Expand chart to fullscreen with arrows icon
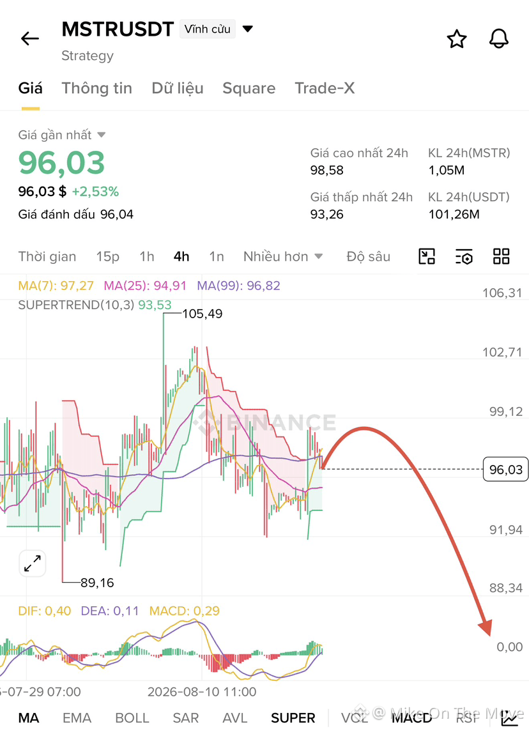This screenshot has width=529, height=729. pos(33,564)
